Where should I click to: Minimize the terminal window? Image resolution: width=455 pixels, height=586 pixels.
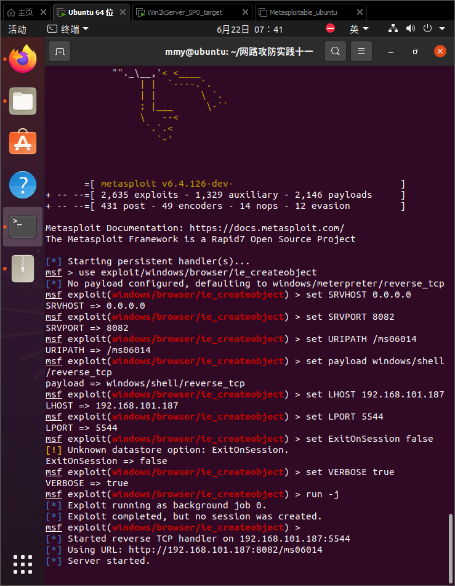pos(391,52)
